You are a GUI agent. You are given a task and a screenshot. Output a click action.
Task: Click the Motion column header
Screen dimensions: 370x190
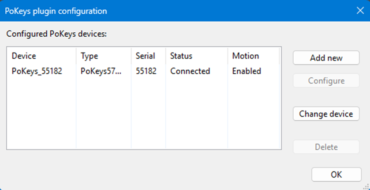pyautogui.click(x=246, y=56)
